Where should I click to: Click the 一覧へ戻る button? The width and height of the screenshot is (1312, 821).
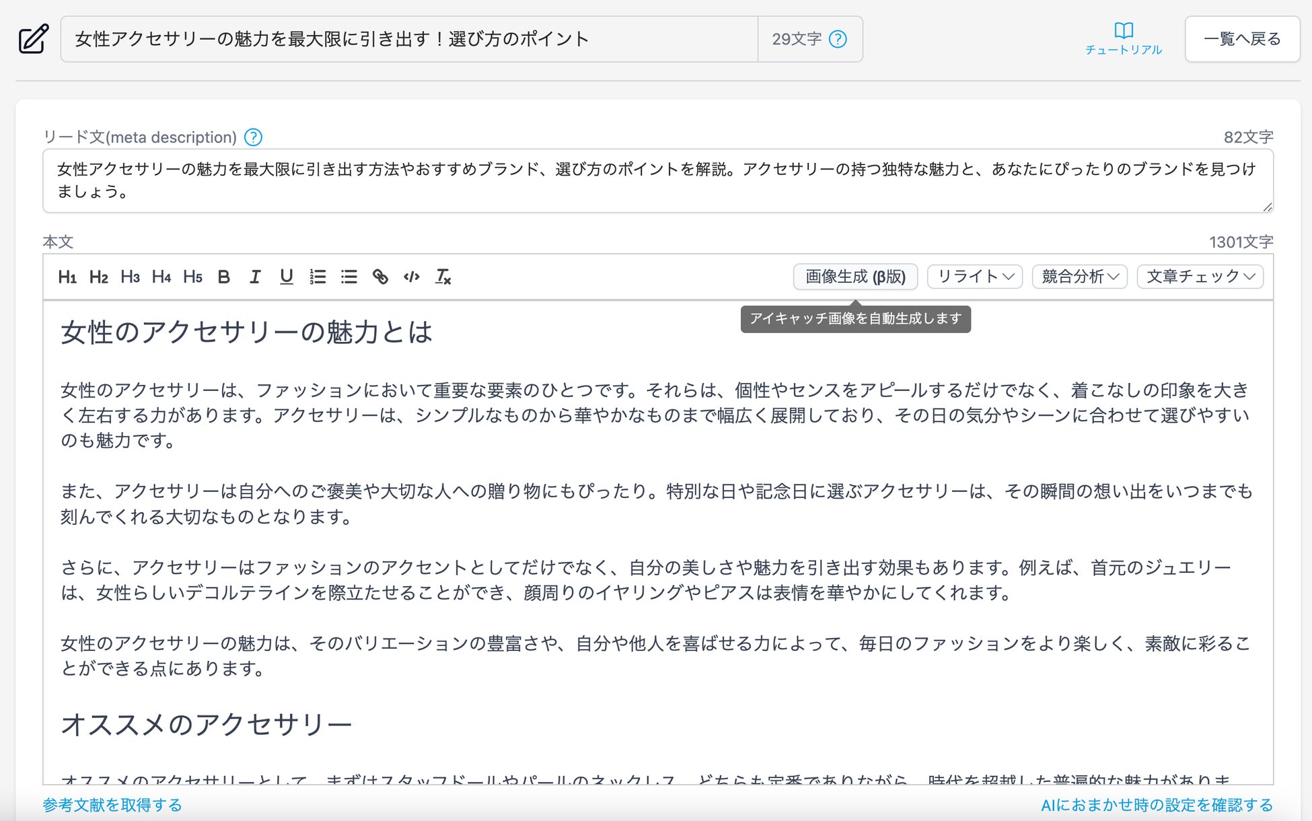click(1242, 39)
